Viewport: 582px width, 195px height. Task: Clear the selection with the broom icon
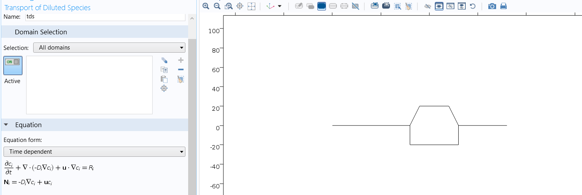pyautogui.click(x=181, y=79)
